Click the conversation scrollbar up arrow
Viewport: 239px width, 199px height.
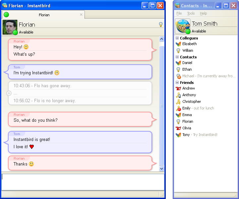point(161,39)
